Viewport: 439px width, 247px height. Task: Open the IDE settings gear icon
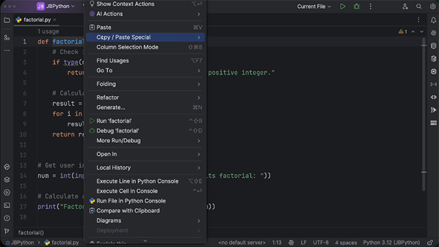[433, 6]
